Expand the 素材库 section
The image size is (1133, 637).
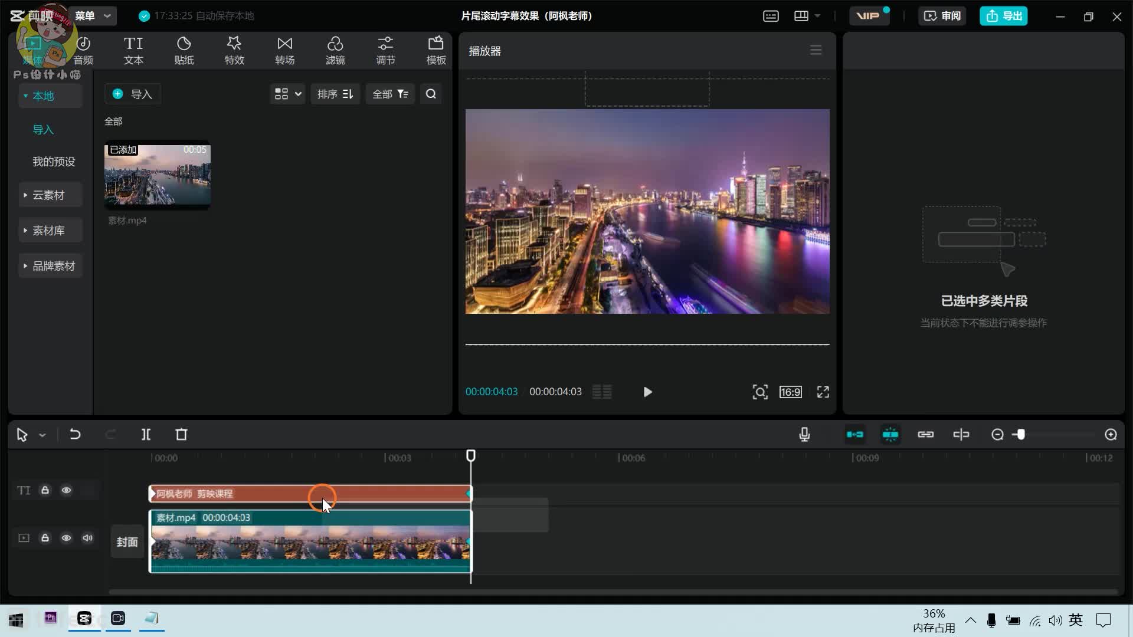50,231
